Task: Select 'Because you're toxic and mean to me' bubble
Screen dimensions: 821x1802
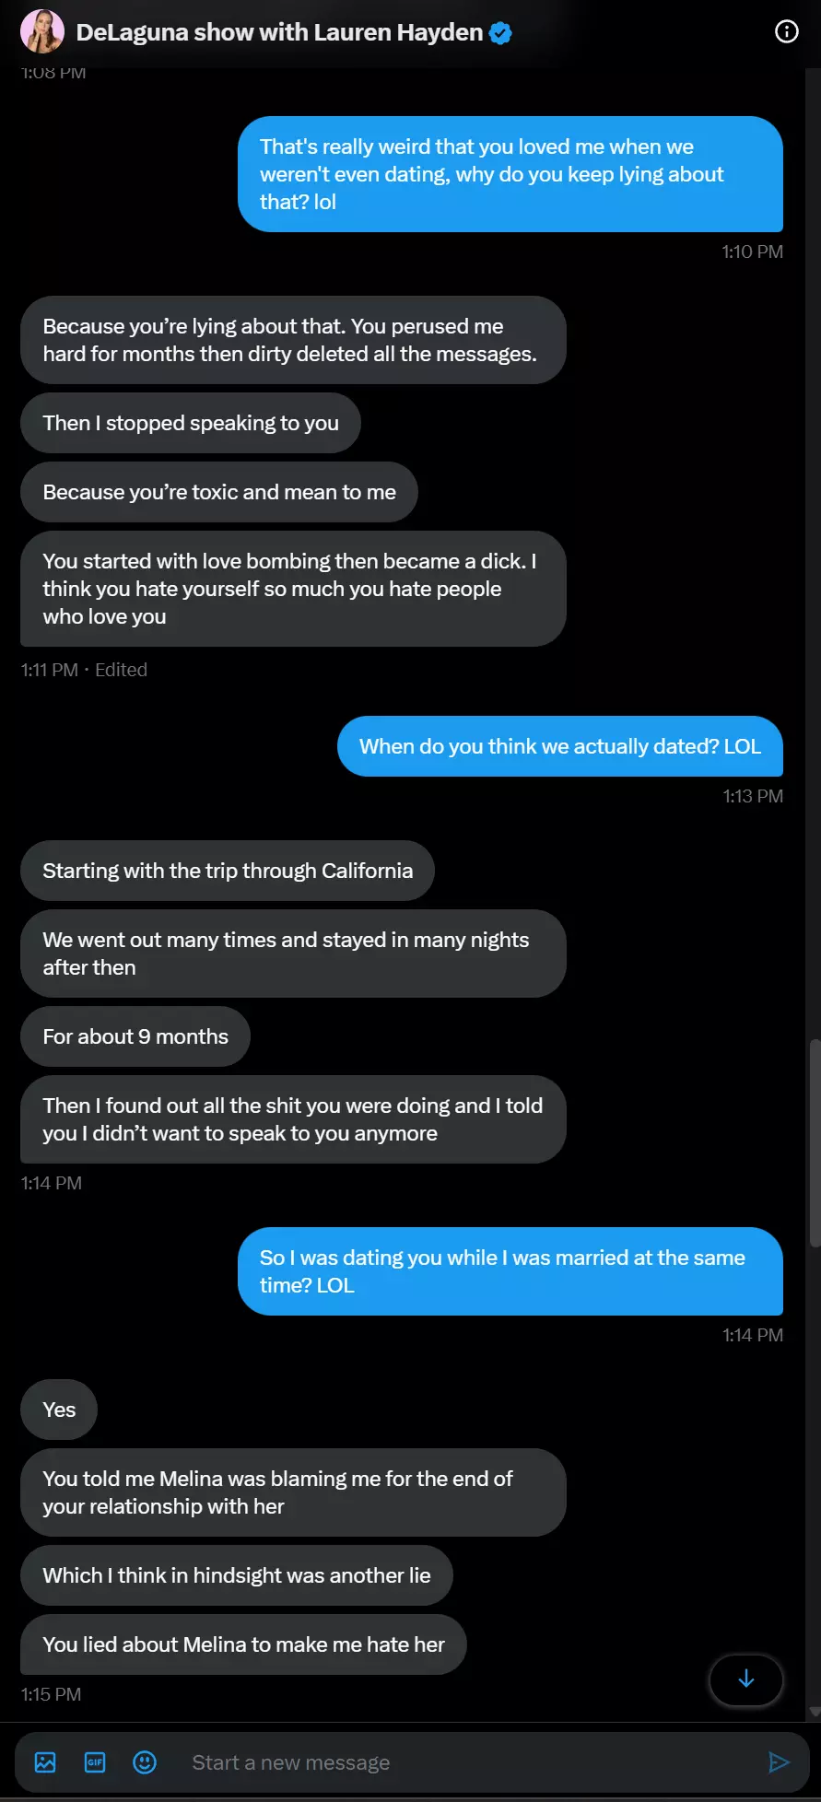Action: 219,492
